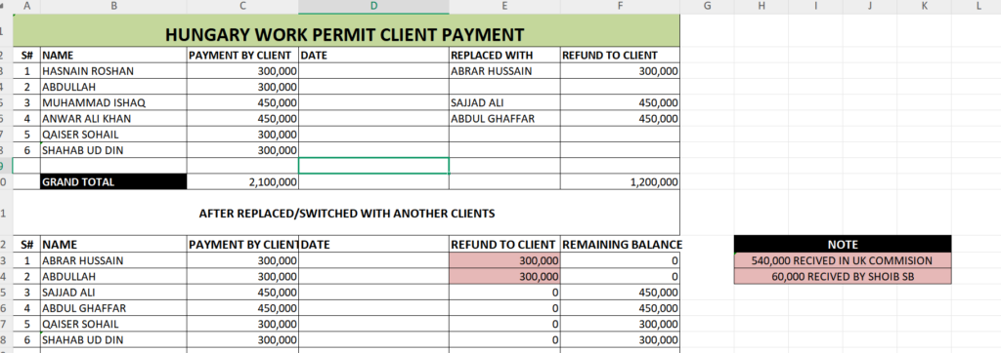Select column B header
Screen dimensions: 1001x353
click(113, 6)
